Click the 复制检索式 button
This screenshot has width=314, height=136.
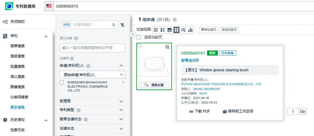point(209,30)
